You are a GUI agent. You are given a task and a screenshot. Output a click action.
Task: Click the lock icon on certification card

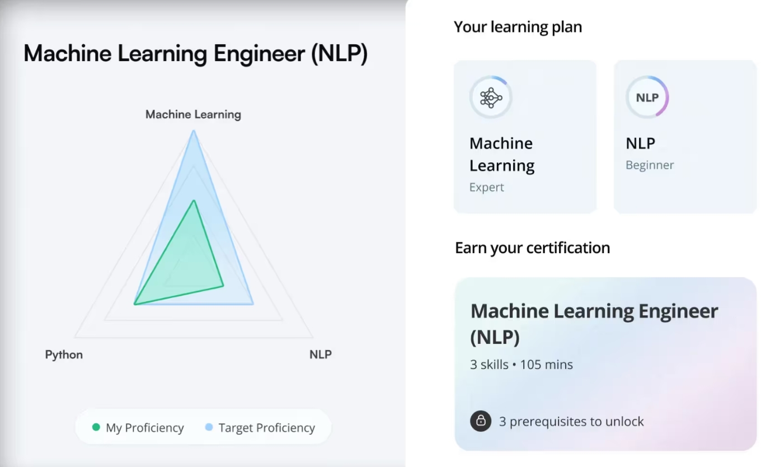[x=481, y=421]
